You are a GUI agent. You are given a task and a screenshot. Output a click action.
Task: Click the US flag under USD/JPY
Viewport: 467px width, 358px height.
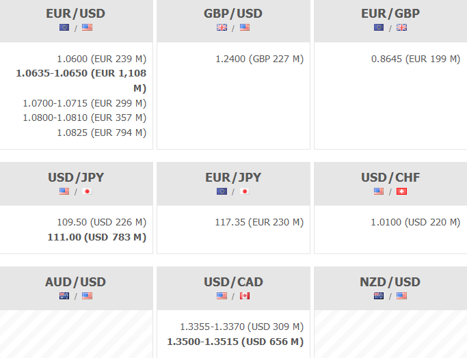[x=64, y=191]
